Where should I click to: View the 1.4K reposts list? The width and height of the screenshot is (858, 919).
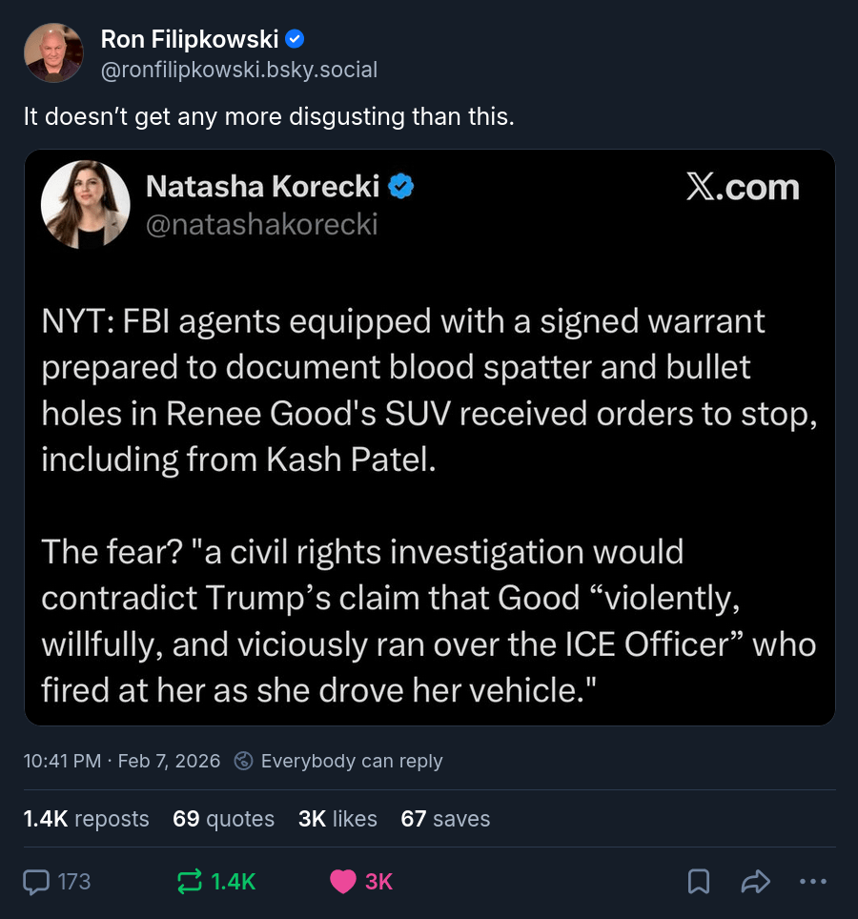(x=87, y=819)
